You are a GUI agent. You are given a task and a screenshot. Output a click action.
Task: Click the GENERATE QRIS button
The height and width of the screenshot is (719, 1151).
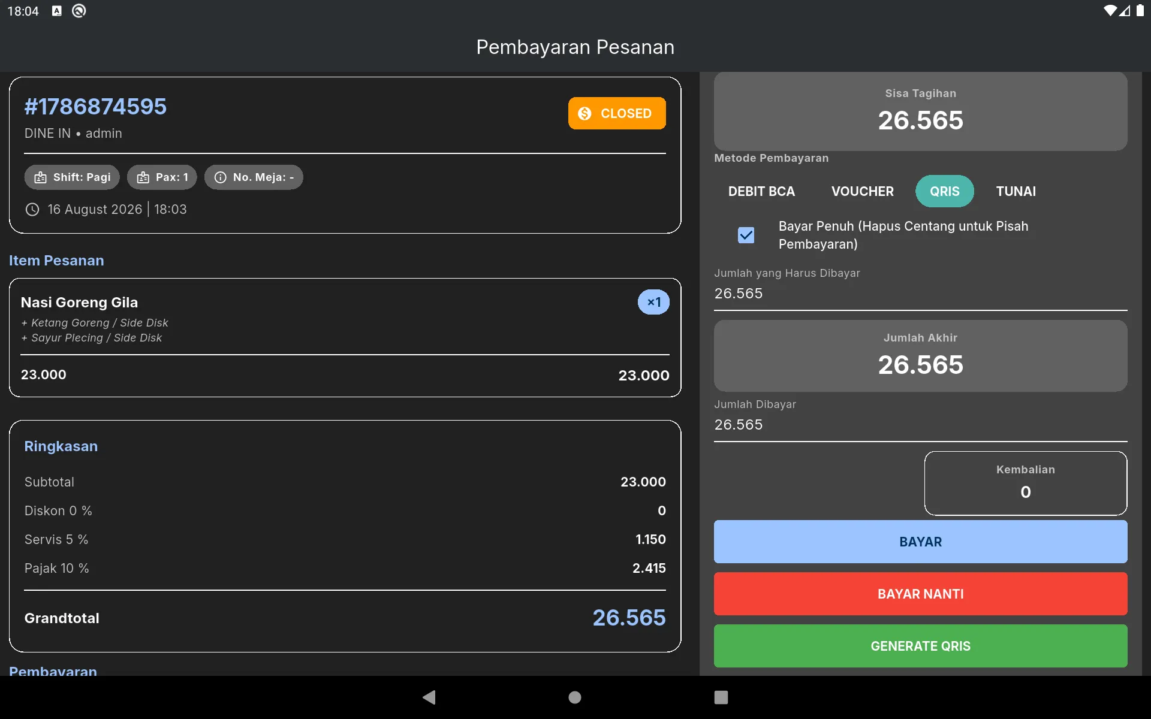click(920, 646)
